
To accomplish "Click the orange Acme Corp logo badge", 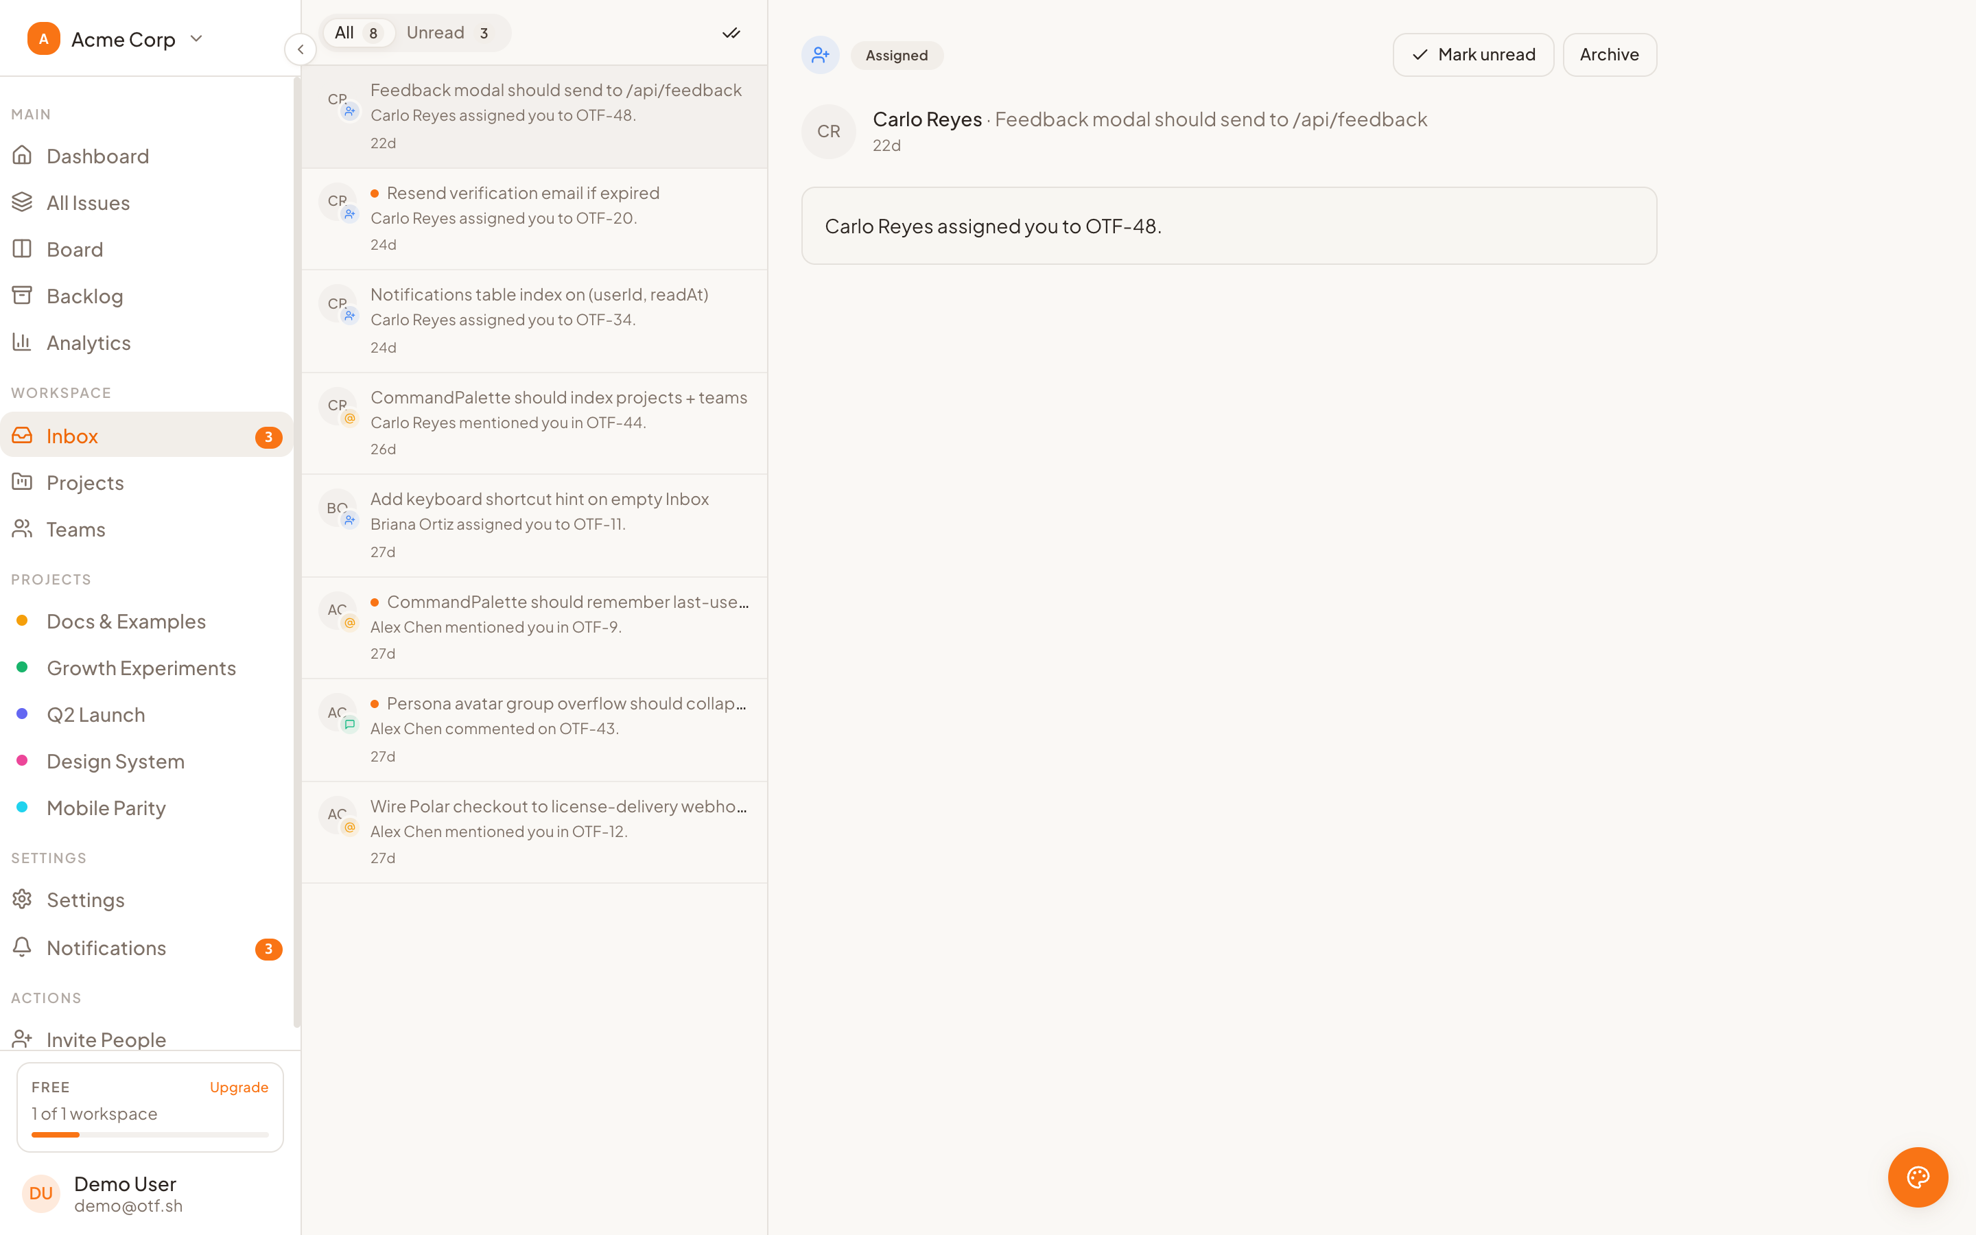I will [44, 38].
